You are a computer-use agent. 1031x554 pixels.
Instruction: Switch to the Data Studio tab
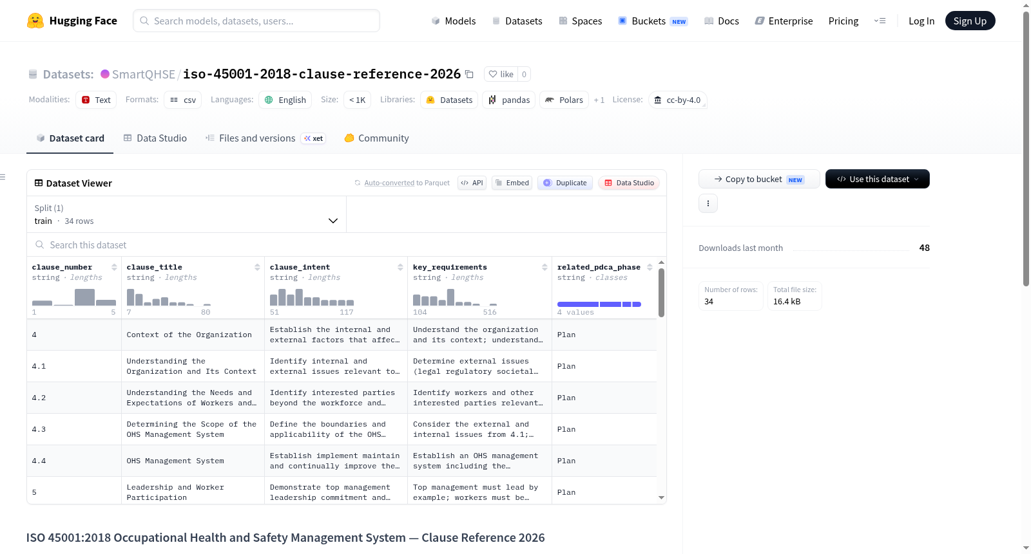(155, 138)
